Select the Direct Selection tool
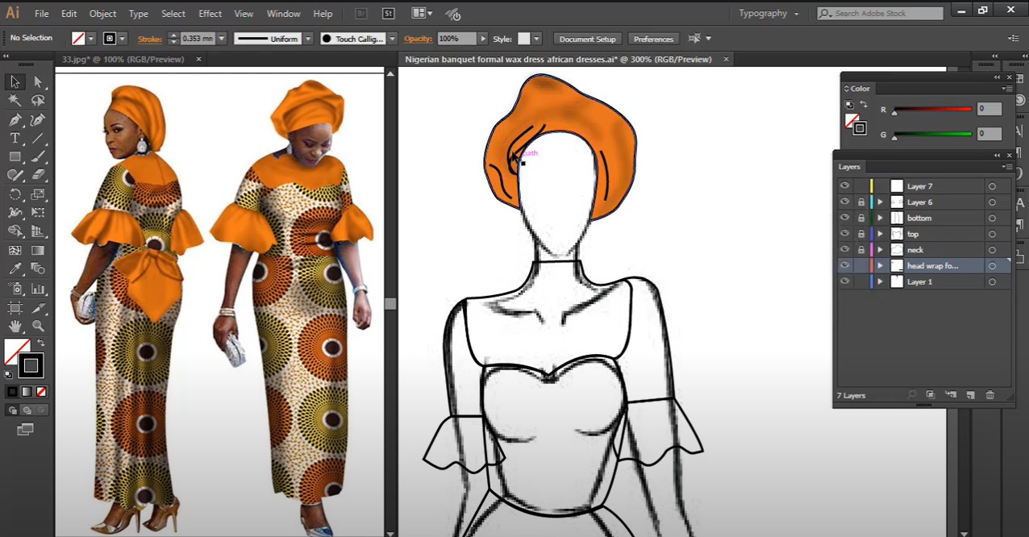This screenshot has width=1029, height=537. click(x=38, y=82)
